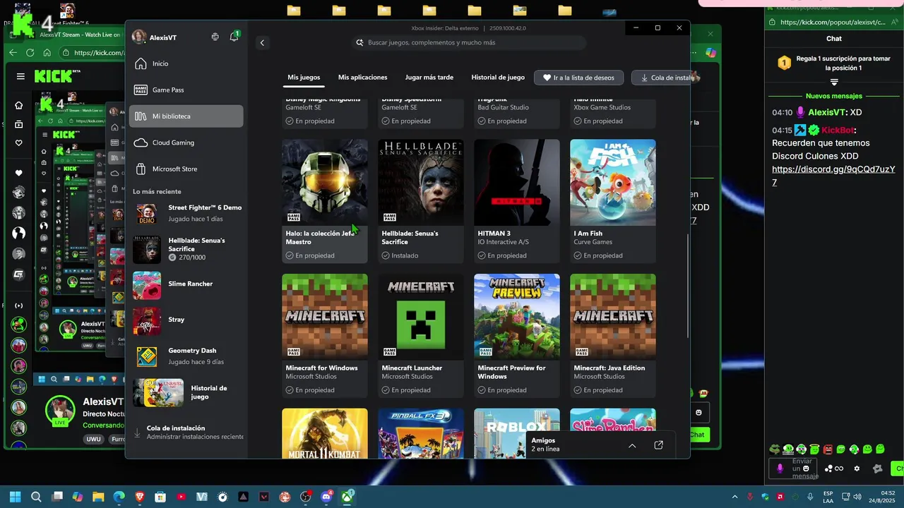This screenshot has width=904, height=508.
Task: Click AlexisVT profile avatar in Xbox app
Action: coord(139,37)
